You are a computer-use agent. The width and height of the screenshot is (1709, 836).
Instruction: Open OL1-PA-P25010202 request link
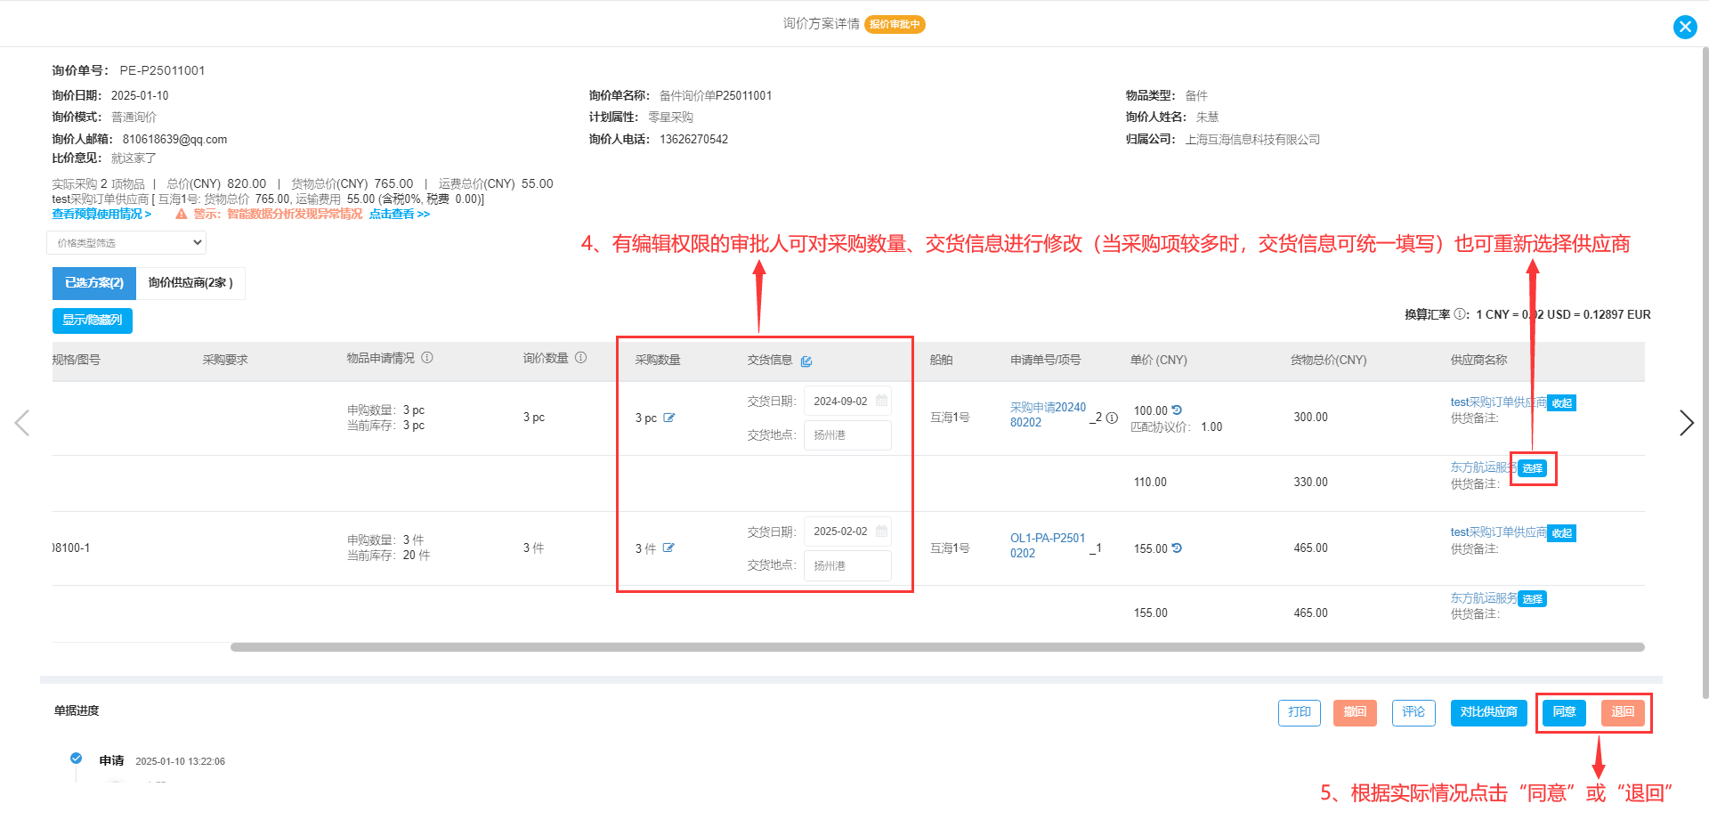[1048, 546]
